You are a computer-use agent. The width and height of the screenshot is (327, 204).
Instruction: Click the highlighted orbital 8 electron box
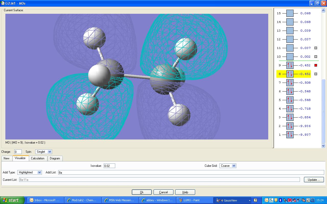(x=290, y=74)
